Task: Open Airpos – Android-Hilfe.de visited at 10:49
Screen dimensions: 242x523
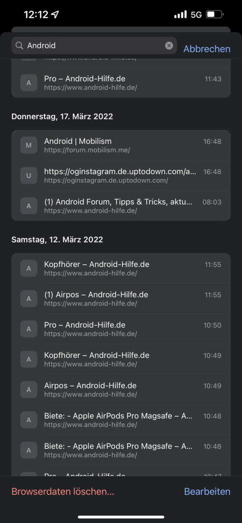Action: click(121, 389)
